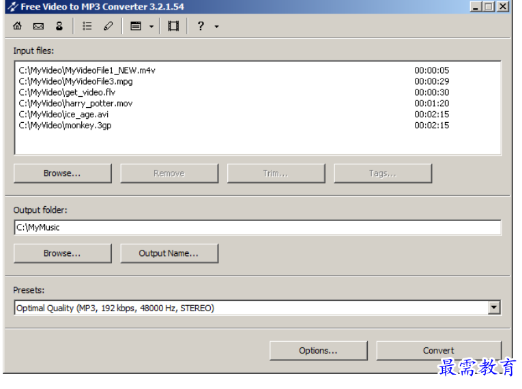The image size is (522, 389).
Task: Click the window layout toolbar icon
Action: tap(136, 26)
